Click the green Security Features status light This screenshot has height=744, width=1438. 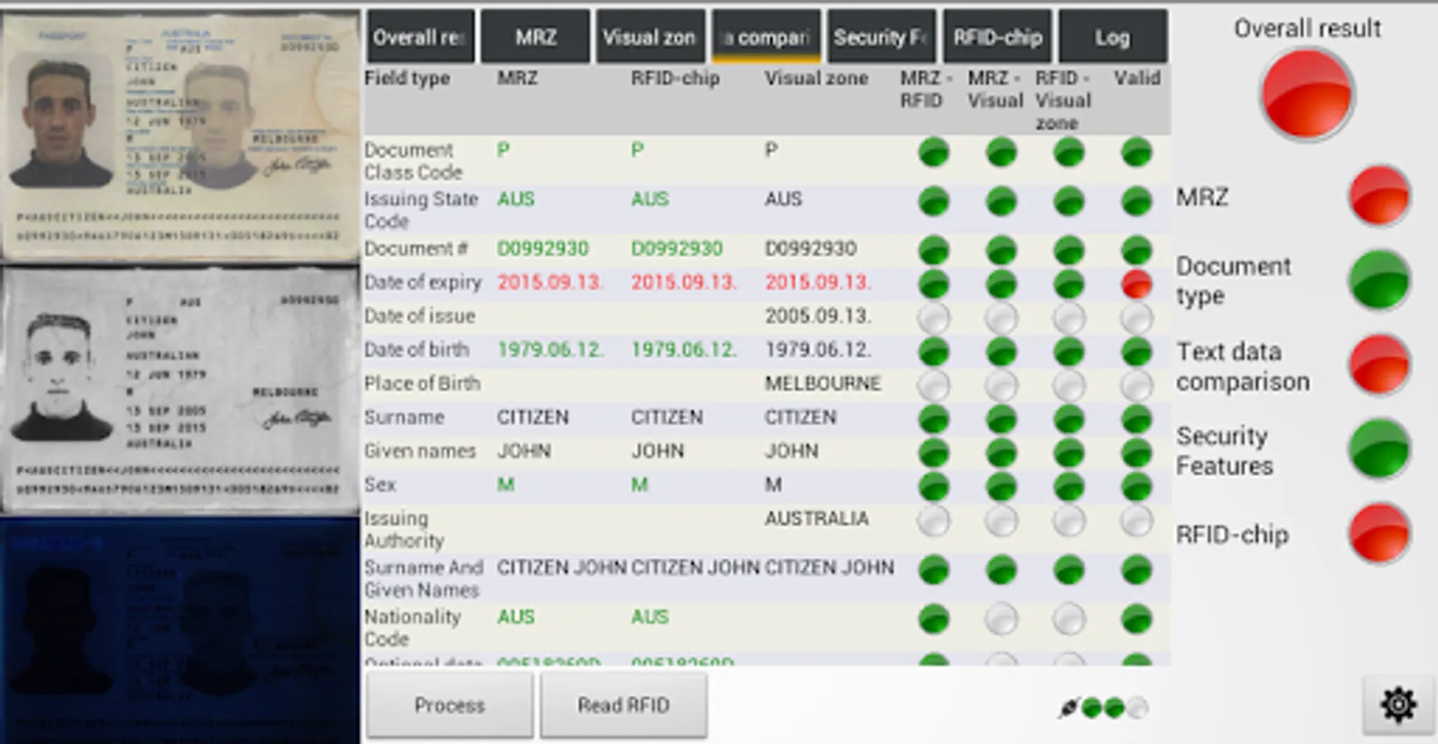click(1379, 449)
